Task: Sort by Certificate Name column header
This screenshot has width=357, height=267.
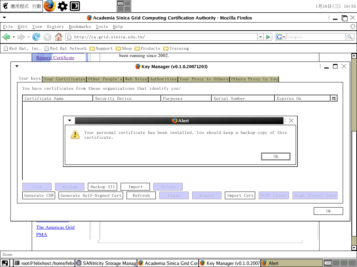Action: coord(58,98)
